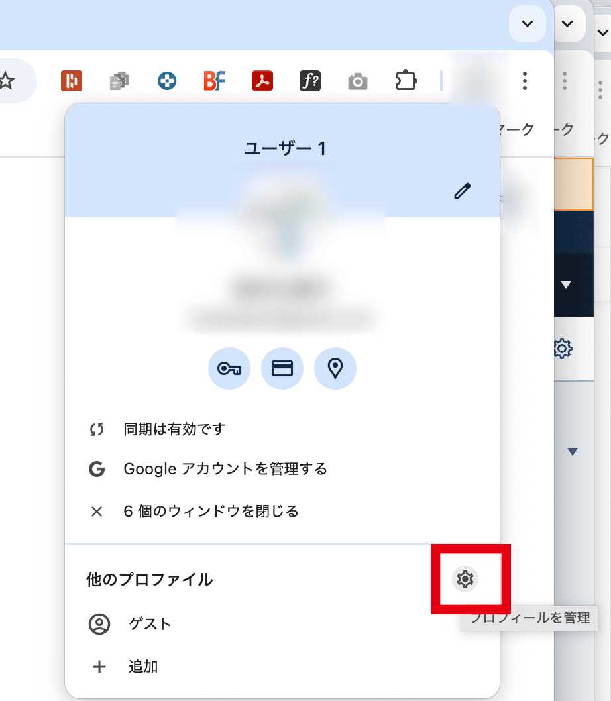Expand the tab search chevron in front window
Image resolution: width=611 pixels, height=701 pixels.
tap(528, 24)
